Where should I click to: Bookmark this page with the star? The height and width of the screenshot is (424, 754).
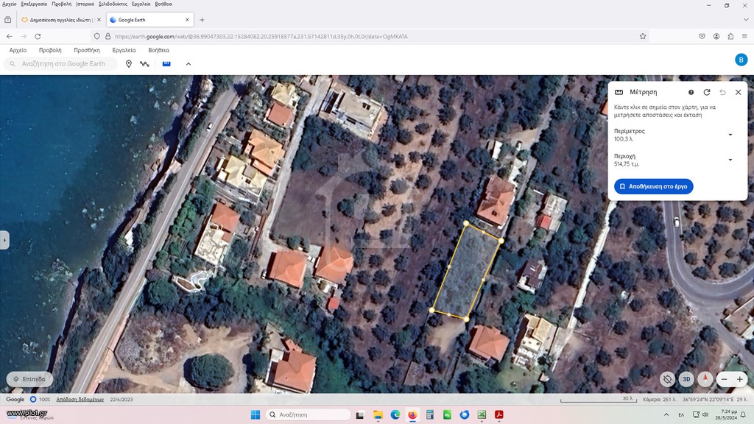pos(642,36)
